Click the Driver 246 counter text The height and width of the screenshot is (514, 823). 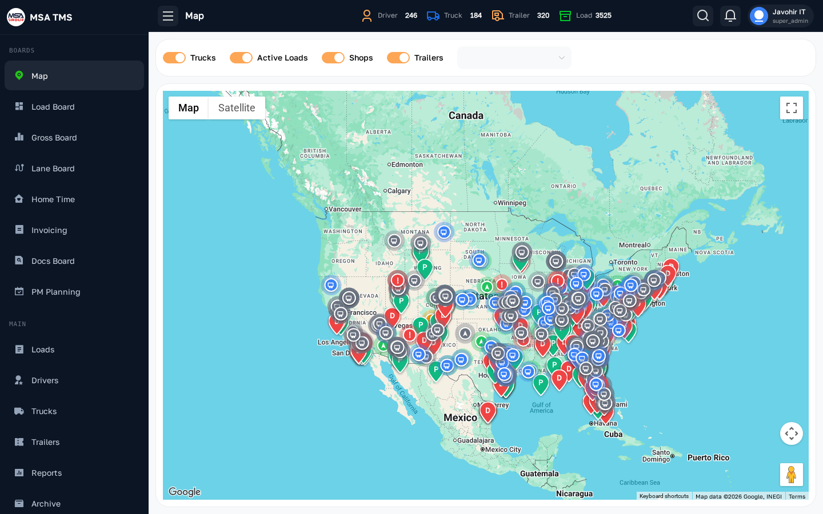point(398,16)
